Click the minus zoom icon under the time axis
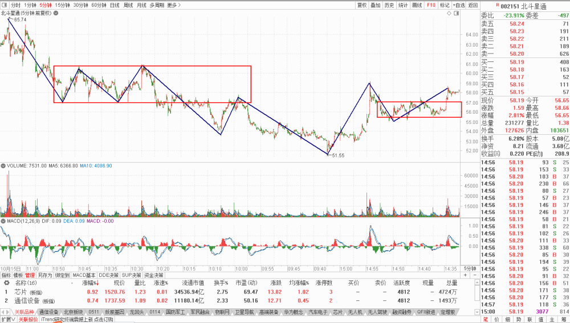 coord(474,275)
